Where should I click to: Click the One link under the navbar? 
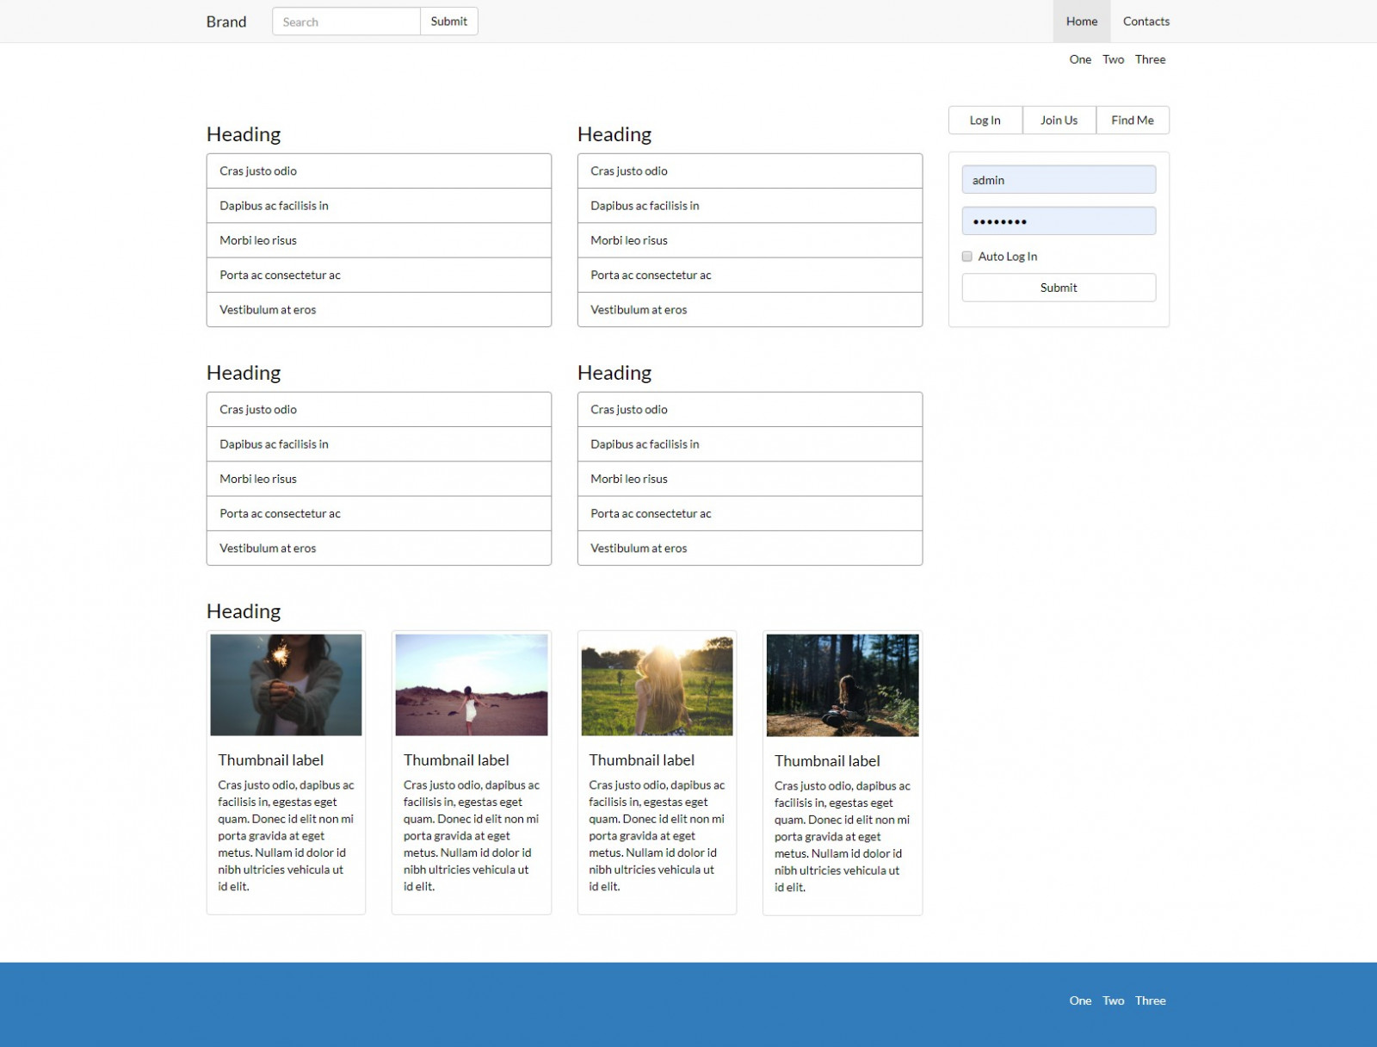click(1080, 59)
